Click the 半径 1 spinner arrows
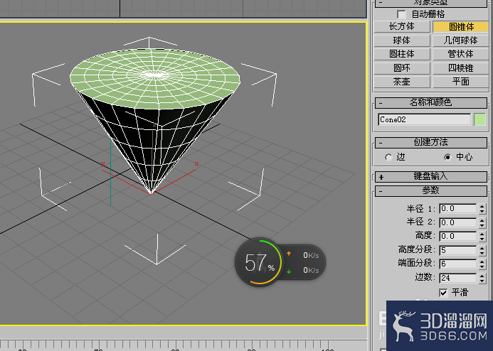493x351 pixels. point(482,209)
